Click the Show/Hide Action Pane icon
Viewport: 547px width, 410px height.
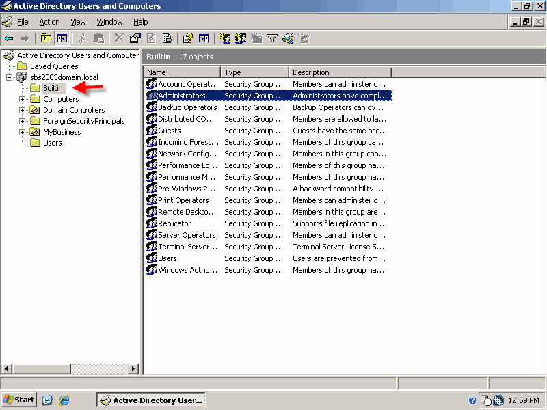[204, 38]
